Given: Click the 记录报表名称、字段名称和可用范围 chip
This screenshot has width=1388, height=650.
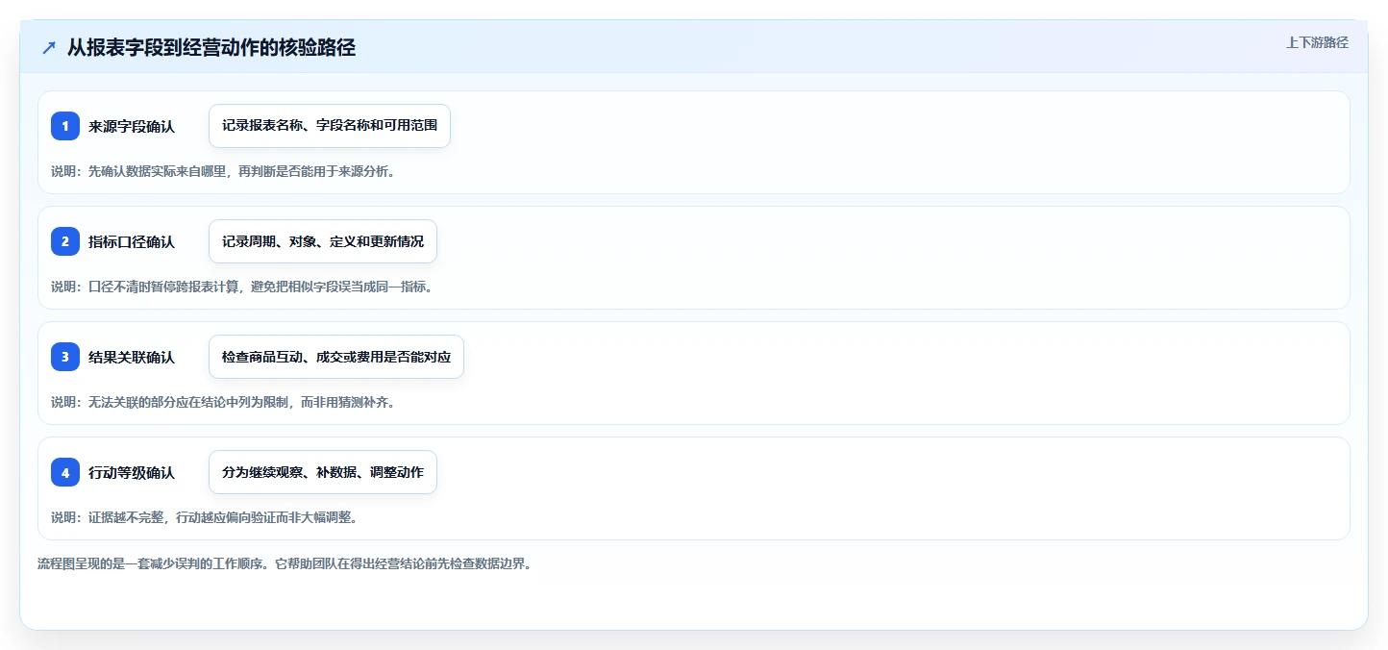Looking at the screenshot, I should (x=330, y=126).
